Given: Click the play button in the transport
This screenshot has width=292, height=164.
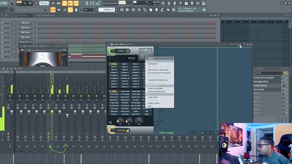Looking at the screenshot, I should tap(25, 3).
